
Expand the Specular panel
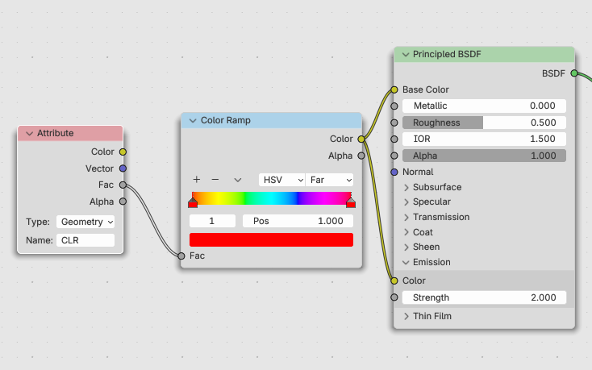[406, 202]
